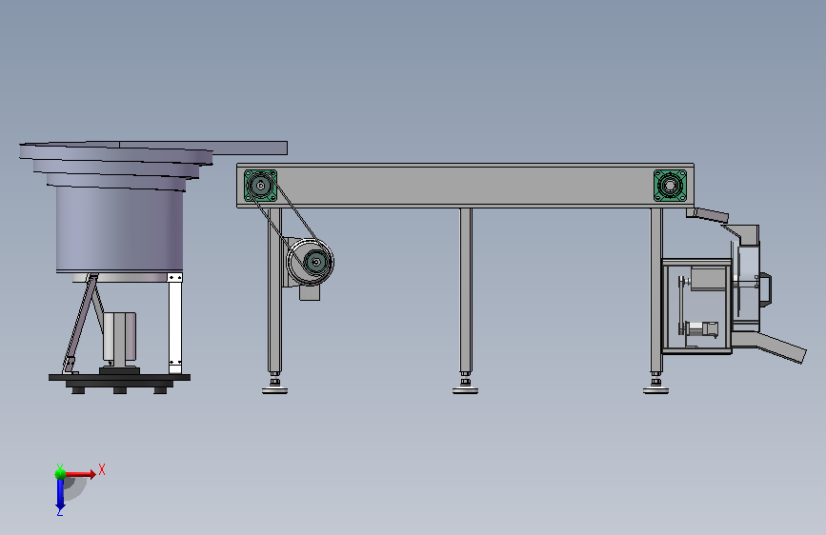Click the red X axis arrow of the triad

(x=80, y=474)
